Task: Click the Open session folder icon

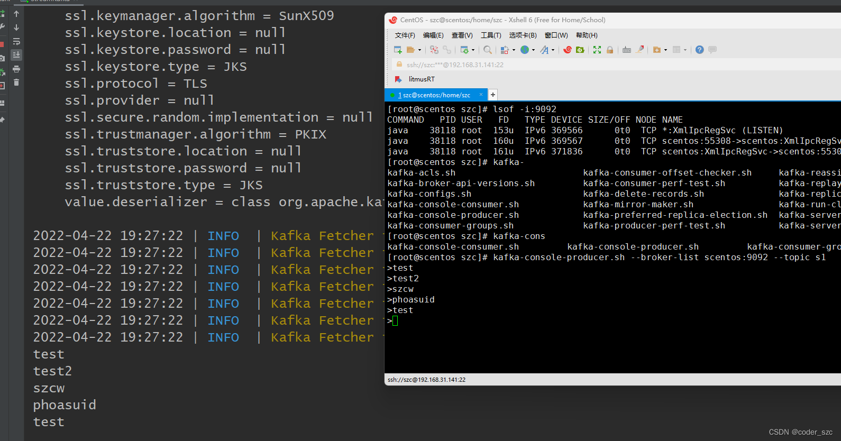Action: pos(410,50)
